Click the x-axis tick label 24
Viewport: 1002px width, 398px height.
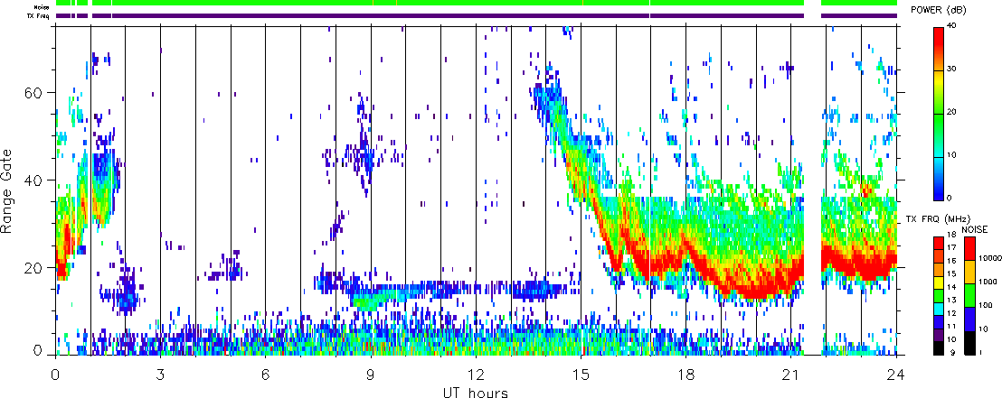point(896,374)
